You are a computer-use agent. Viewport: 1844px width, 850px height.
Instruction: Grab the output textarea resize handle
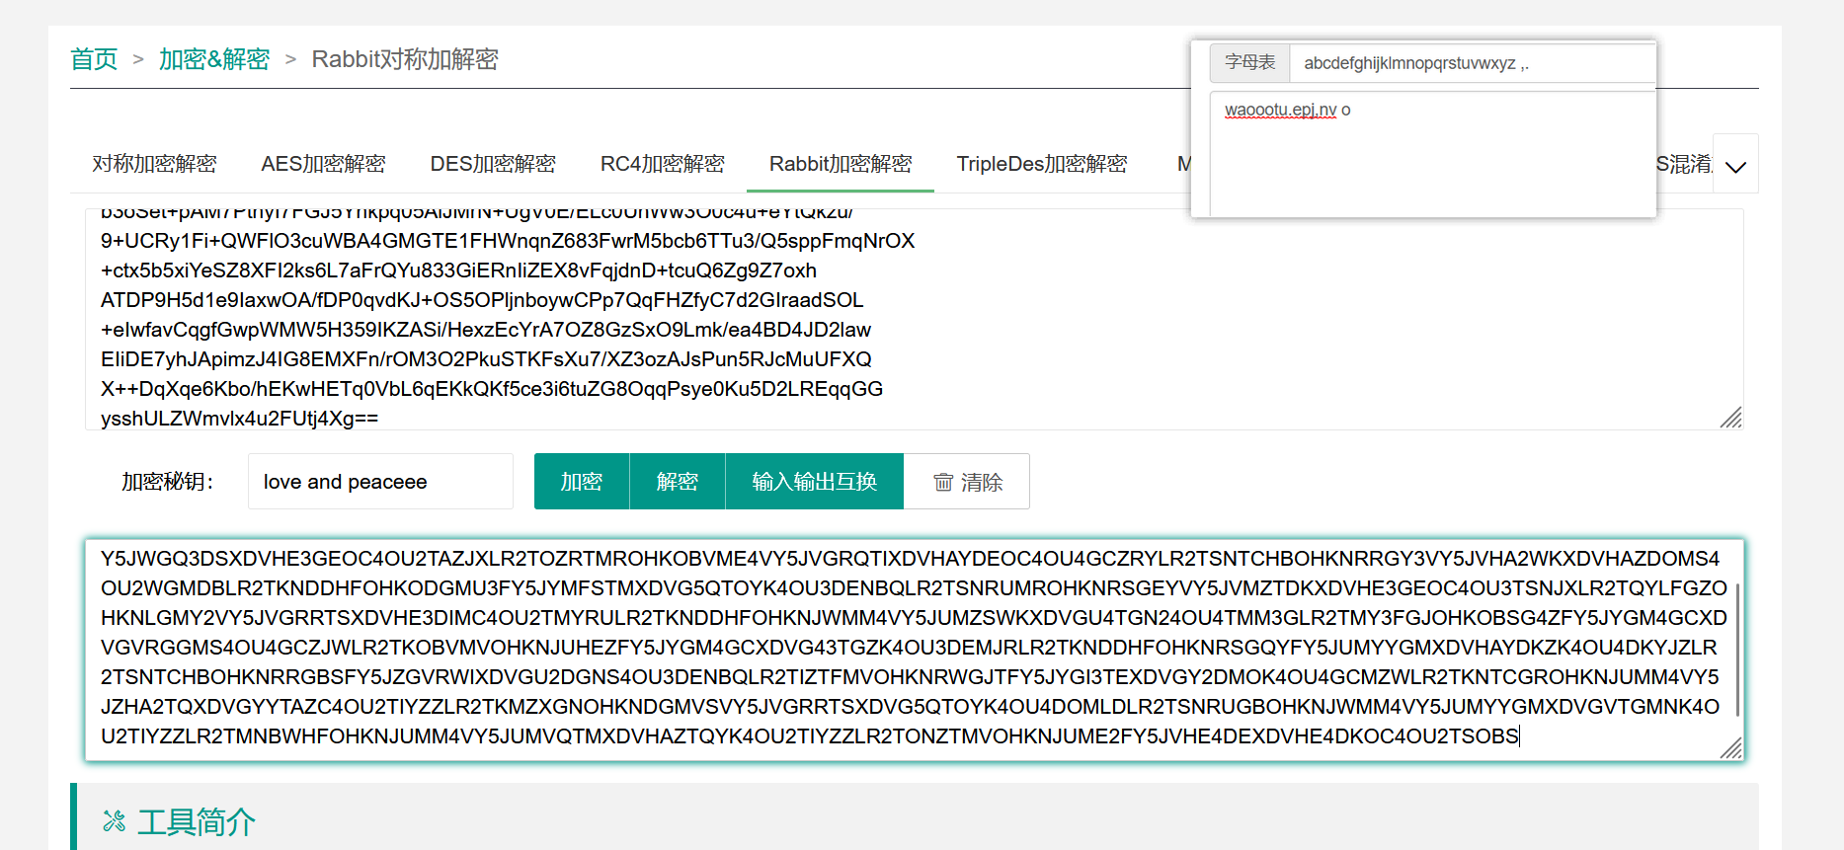(x=1730, y=748)
